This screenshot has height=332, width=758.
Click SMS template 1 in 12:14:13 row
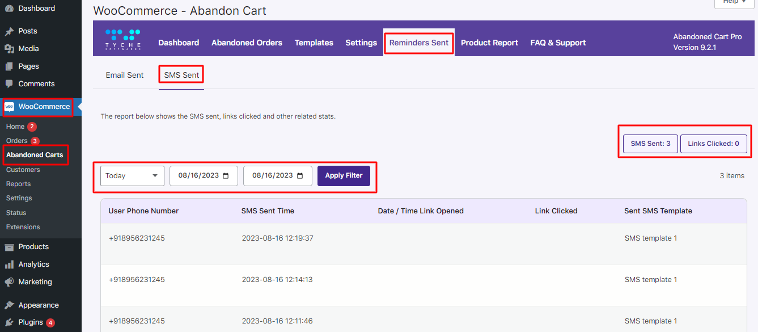click(x=651, y=280)
